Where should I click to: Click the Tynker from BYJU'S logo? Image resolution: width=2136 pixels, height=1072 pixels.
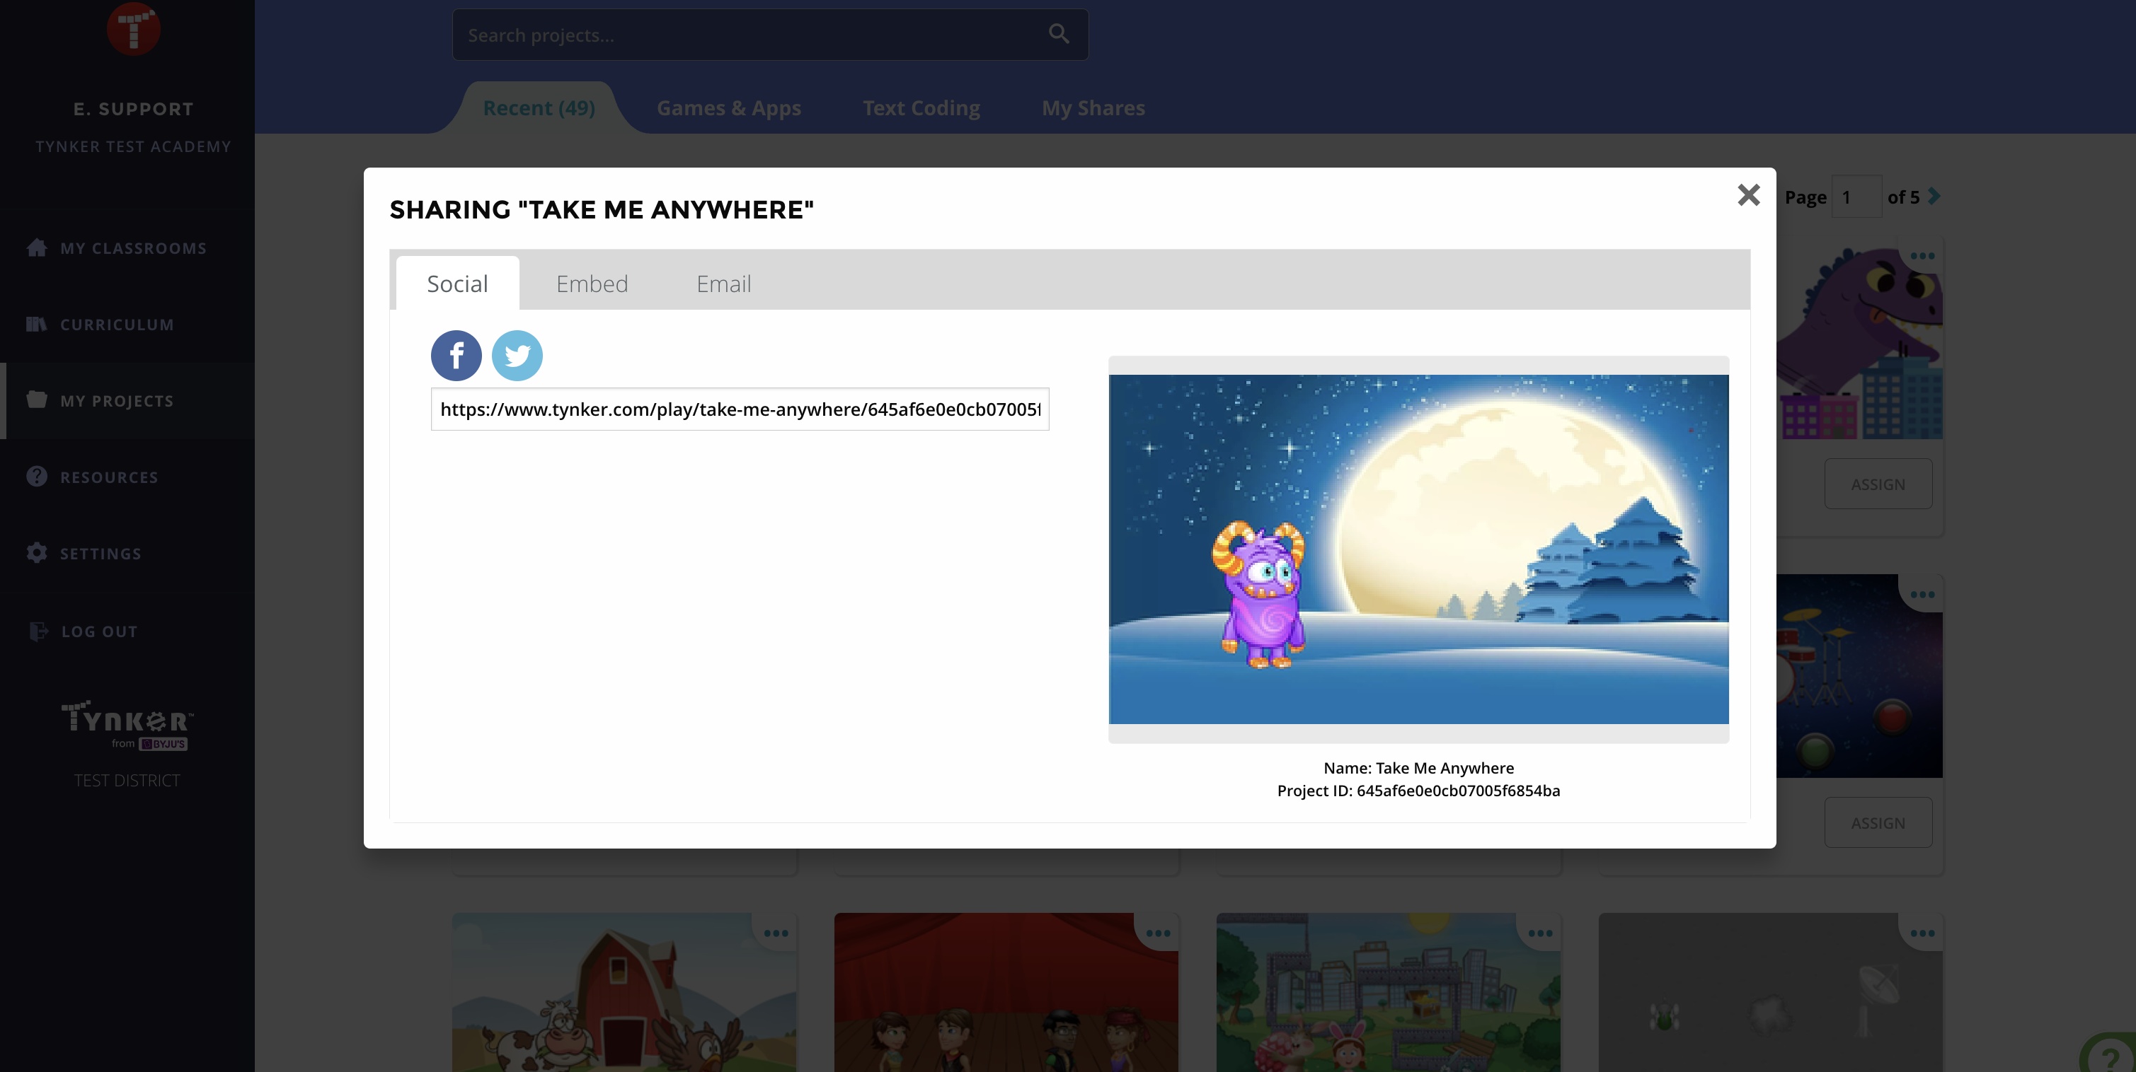coord(127,725)
